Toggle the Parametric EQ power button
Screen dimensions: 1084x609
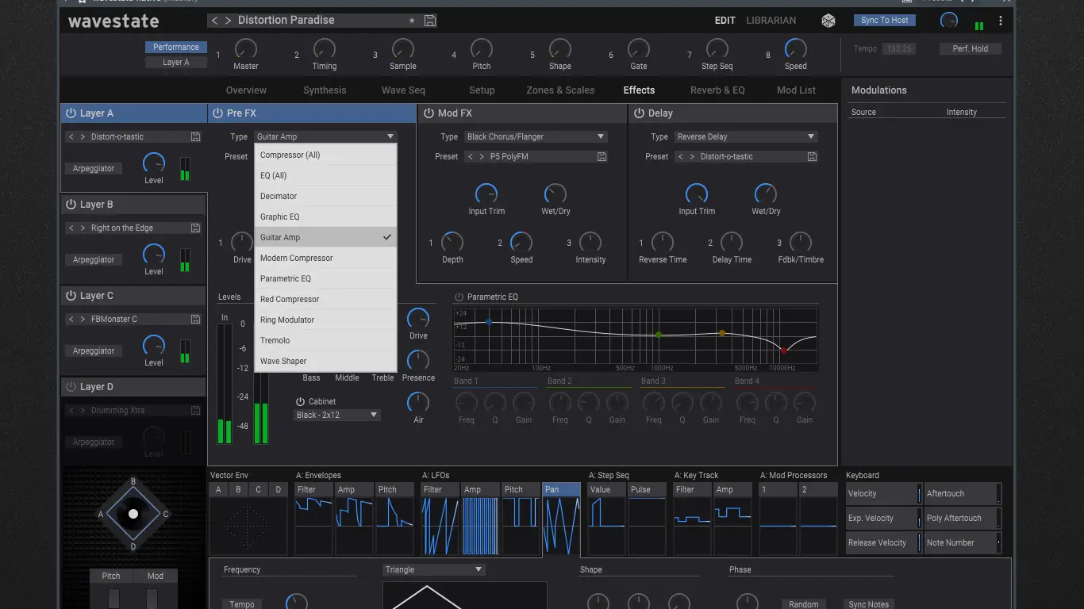pos(458,297)
